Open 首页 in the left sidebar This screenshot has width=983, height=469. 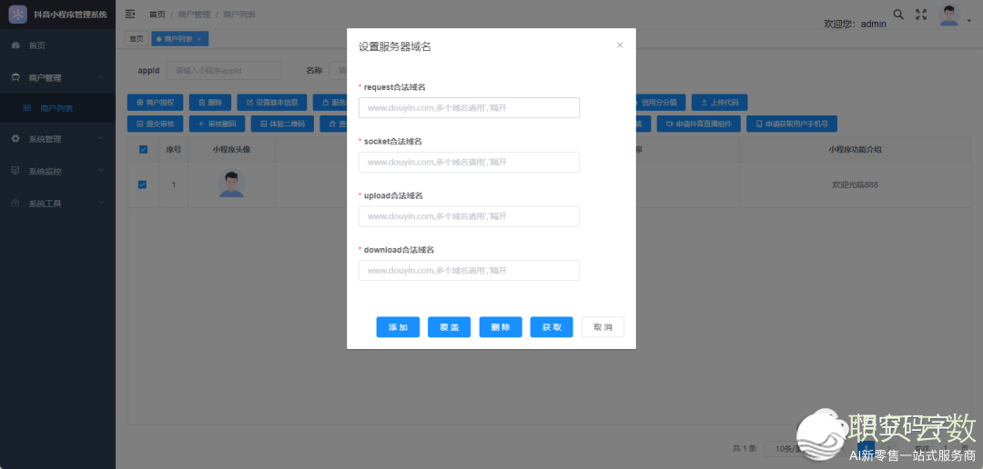click(57, 45)
